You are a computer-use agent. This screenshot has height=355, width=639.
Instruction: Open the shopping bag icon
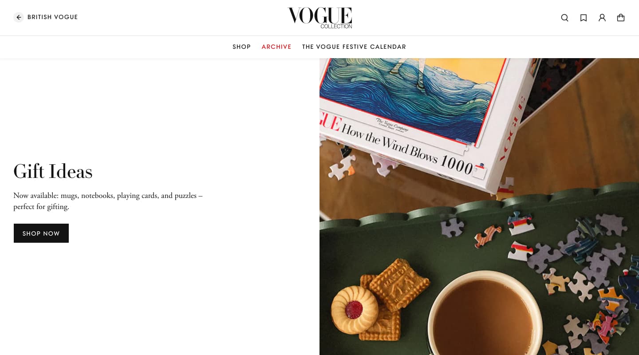tap(621, 18)
